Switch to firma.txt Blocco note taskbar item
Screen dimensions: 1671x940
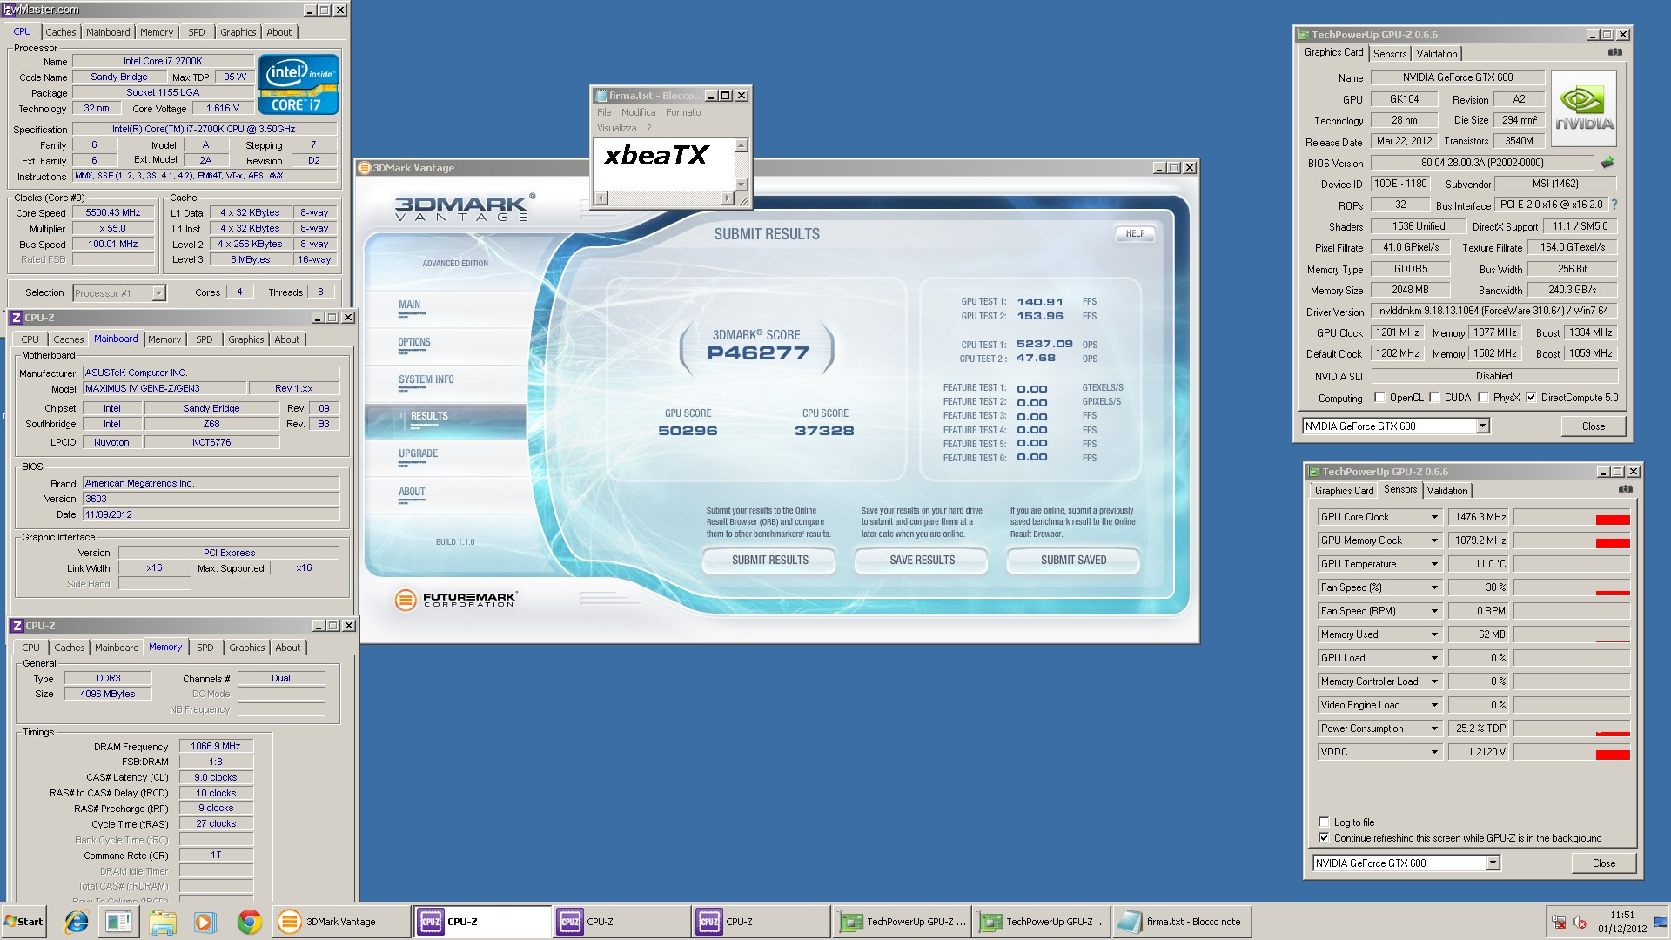1182,922
